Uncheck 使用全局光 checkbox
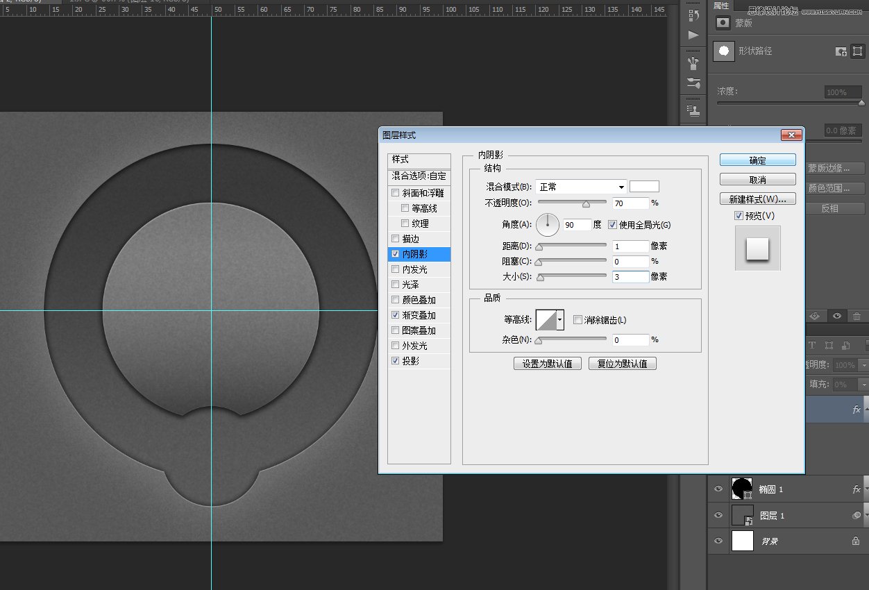The width and height of the screenshot is (869, 590). coord(612,224)
